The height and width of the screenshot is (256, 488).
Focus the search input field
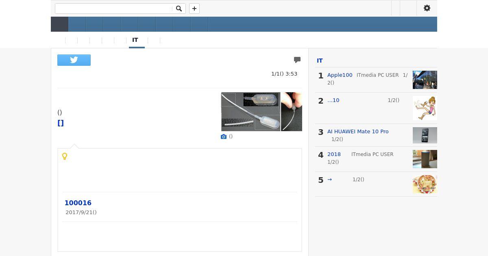pyautogui.click(x=113, y=9)
